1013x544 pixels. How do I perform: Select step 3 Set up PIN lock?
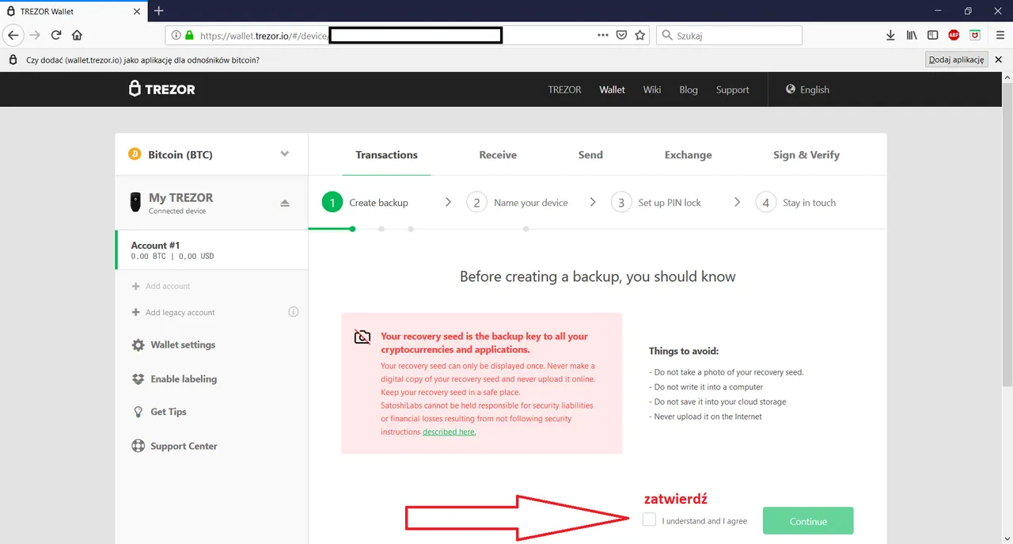(656, 203)
